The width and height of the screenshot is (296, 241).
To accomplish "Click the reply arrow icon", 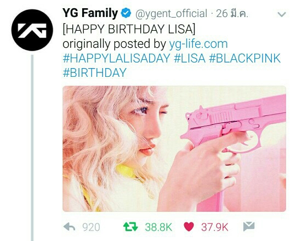I will pyautogui.click(x=69, y=227).
